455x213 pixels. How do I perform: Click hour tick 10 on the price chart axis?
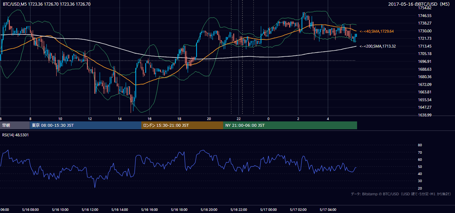click(x=60, y=119)
